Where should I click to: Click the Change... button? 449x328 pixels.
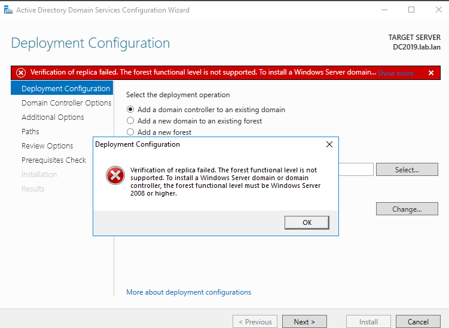[407, 209]
